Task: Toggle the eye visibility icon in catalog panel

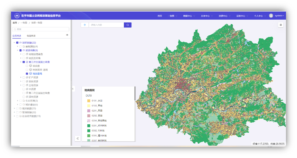Action: click(x=67, y=35)
